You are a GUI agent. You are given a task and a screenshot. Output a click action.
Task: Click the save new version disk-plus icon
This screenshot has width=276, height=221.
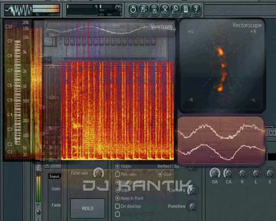(143, 9)
